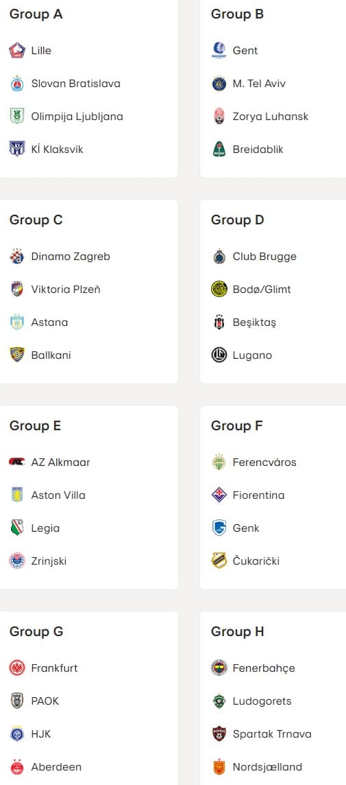Click the Group A heading
This screenshot has height=785, width=346.
coord(36,14)
